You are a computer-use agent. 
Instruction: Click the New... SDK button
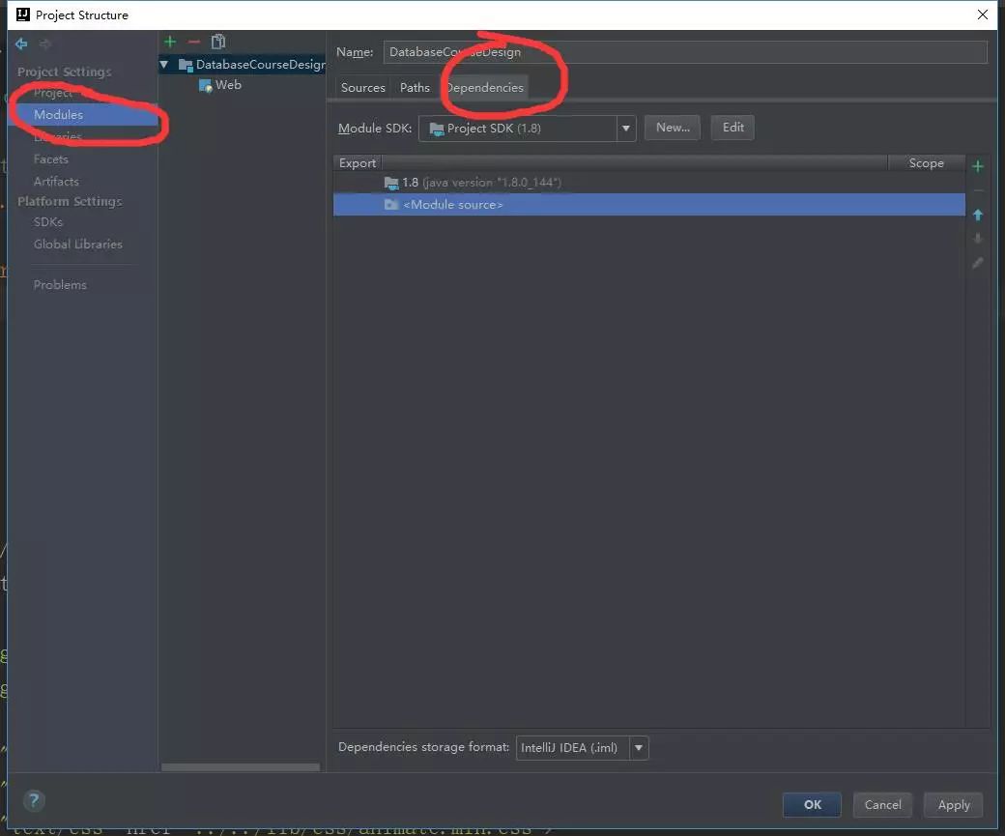[673, 128]
